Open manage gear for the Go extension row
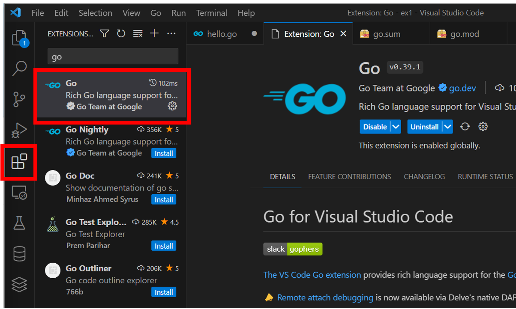 172,106
